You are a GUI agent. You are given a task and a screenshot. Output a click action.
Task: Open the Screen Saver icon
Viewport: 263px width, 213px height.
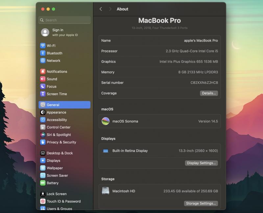point(43,175)
